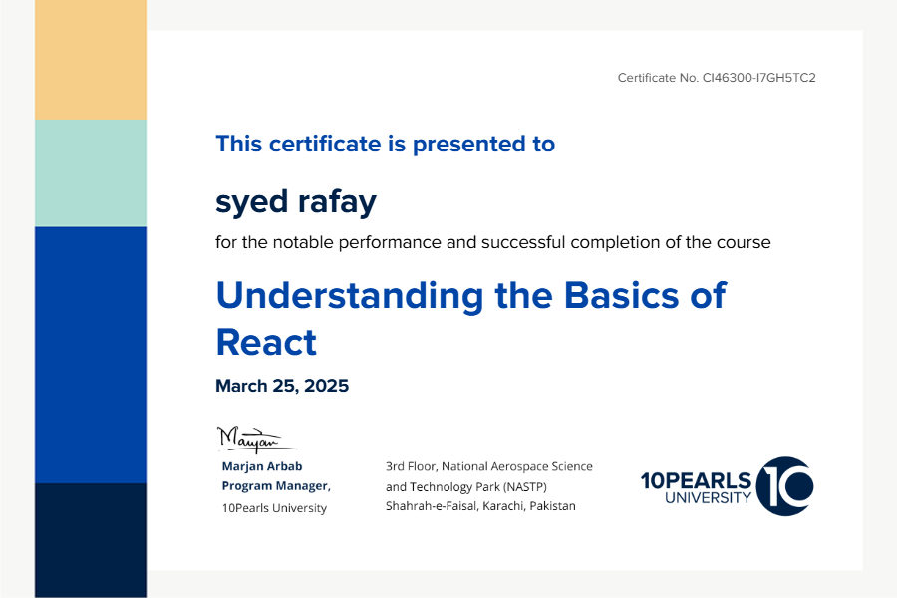The width and height of the screenshot is (897, 598).
Task: Click the dark navy color block
Action: 91,539
